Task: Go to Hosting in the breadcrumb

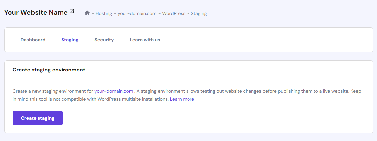Action: 104,14
